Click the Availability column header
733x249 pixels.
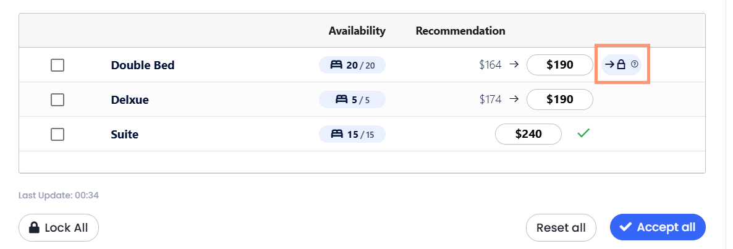point(357,31)
